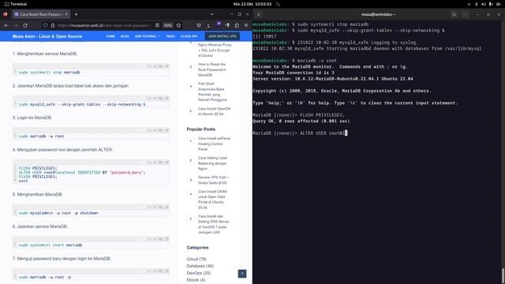Open the Terminal app menu in top bar

pos(16,4)
